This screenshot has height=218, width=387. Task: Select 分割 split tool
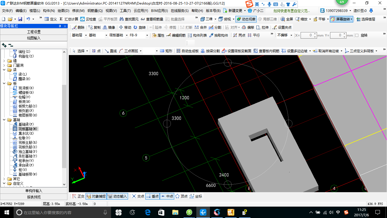point(215,27)
